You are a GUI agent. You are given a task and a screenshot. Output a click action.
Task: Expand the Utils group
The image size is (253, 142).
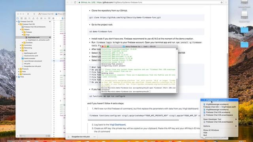(21, 50)
